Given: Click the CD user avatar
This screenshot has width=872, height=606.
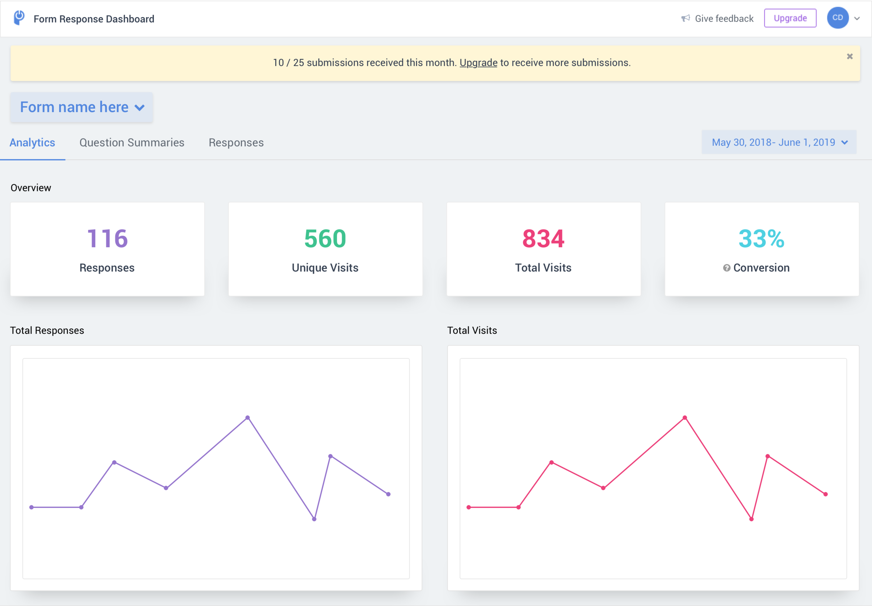Looking at the screenshot, I should [x=837, y=18].
